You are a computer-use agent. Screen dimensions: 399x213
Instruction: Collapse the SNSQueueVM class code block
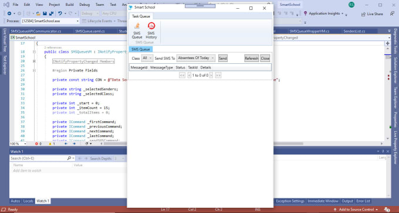pos(34,52)
